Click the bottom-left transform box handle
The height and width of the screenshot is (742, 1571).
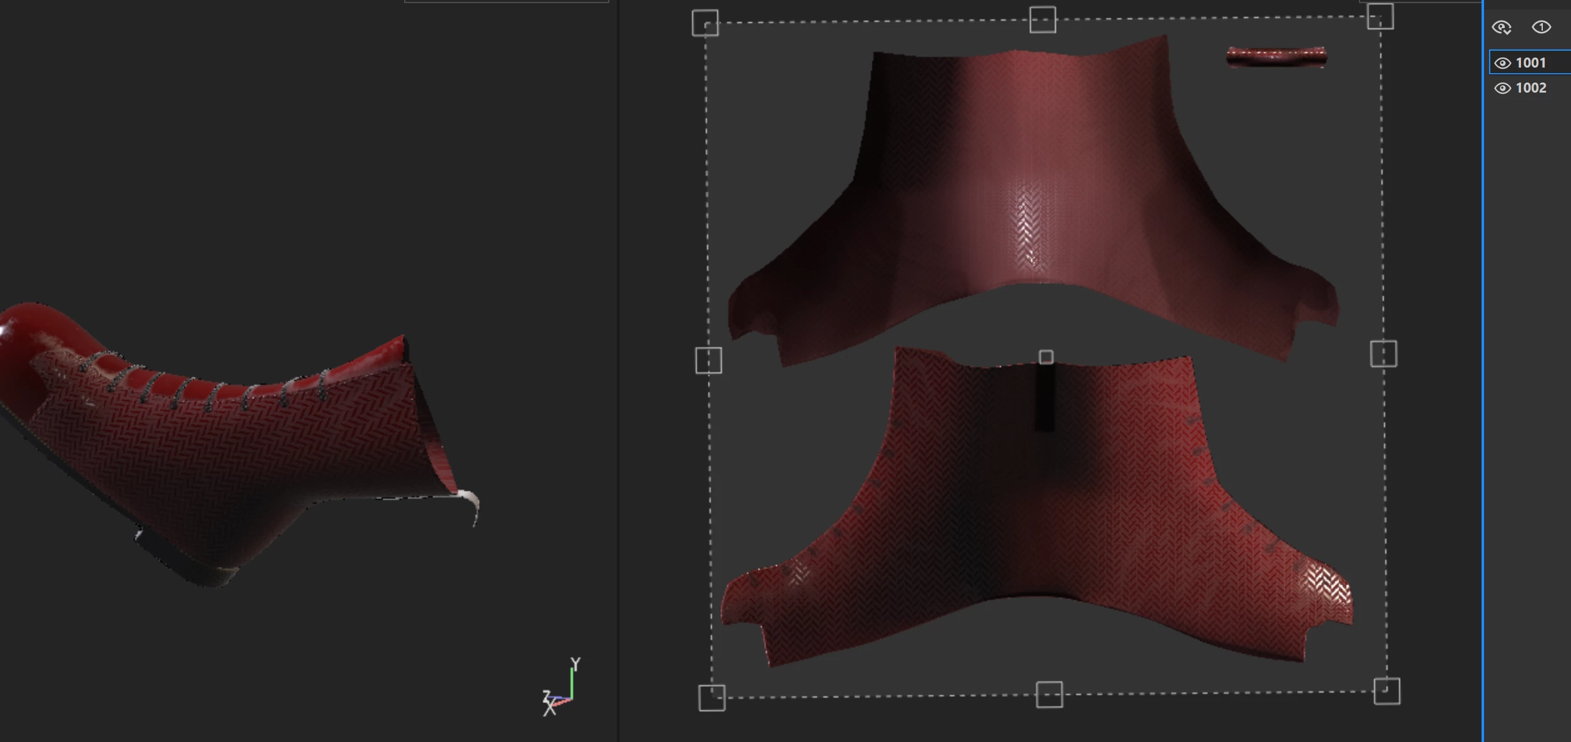(x=711, y=698)
